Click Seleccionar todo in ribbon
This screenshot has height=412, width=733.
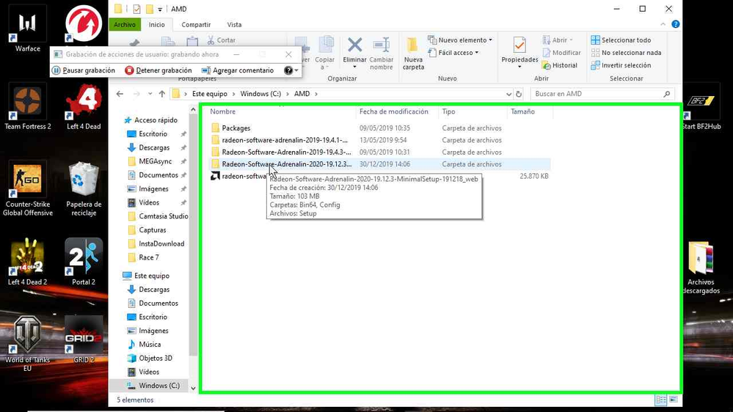621,40
